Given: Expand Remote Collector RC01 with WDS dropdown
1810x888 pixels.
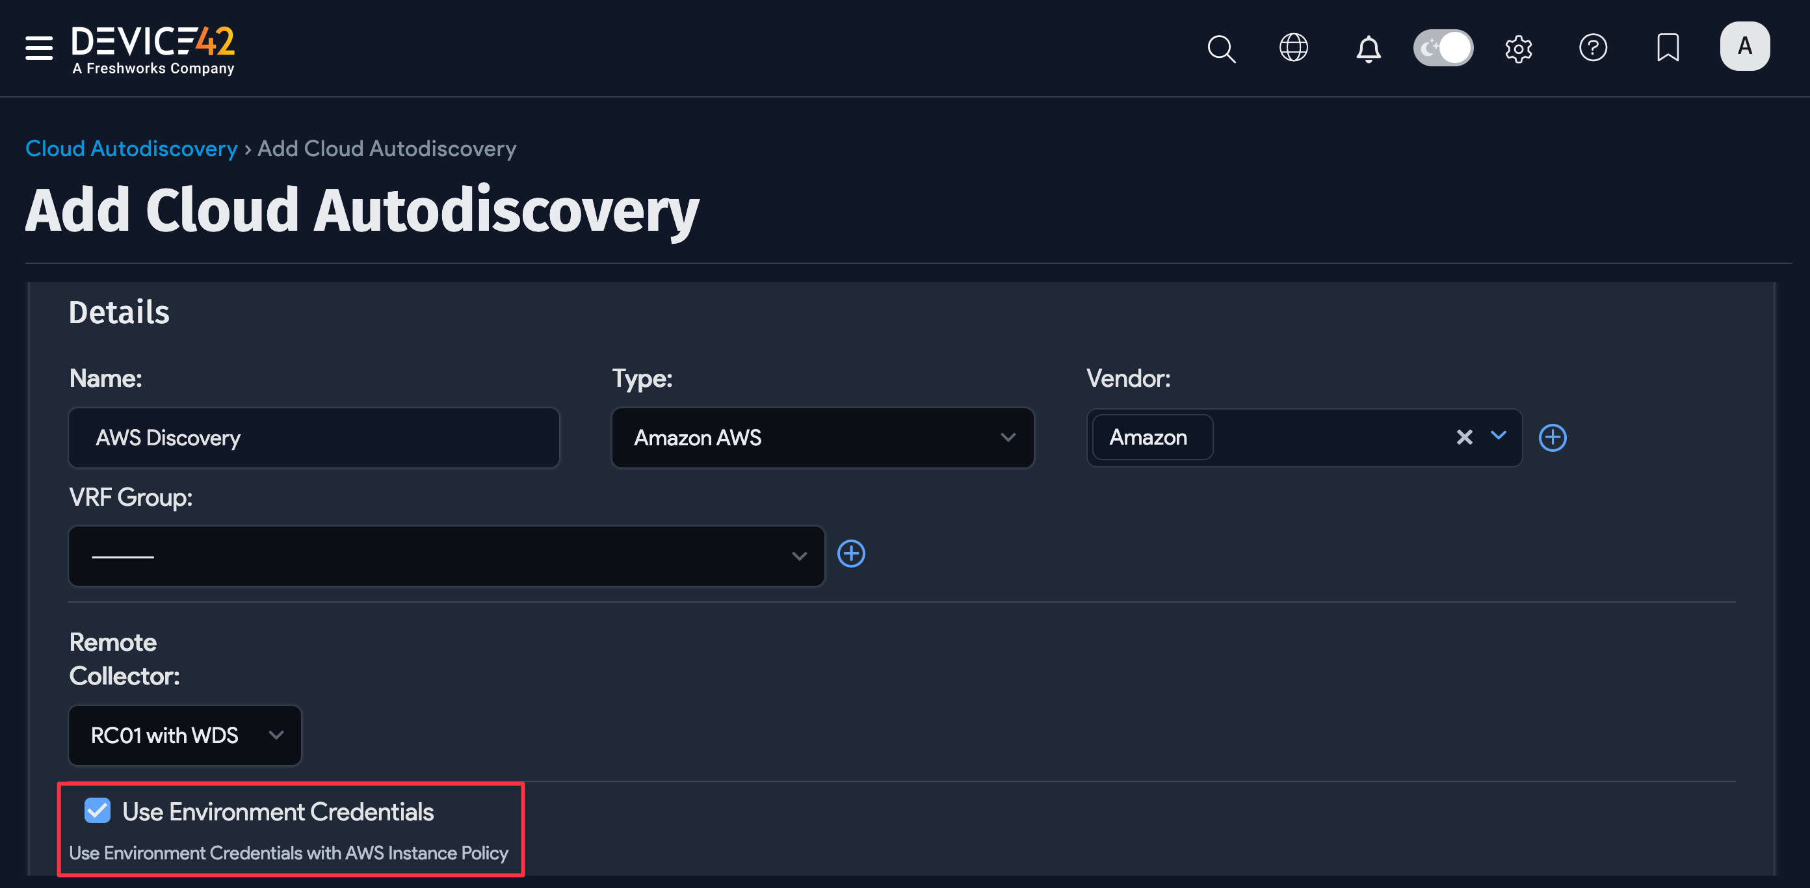Looking at the screenshot, I should (185, 735).
